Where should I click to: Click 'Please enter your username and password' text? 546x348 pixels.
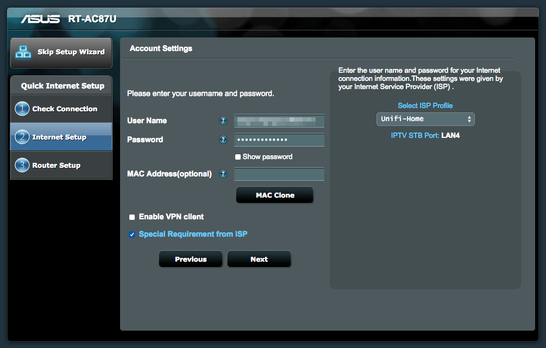point(200,93)
